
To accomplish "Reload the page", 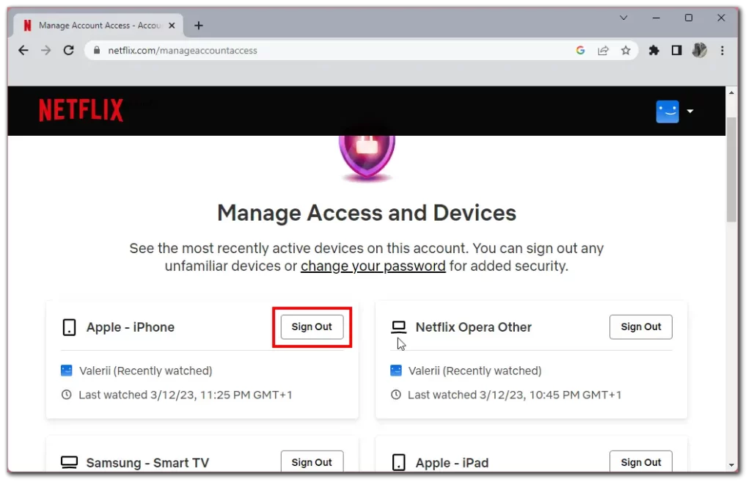I will coord(68,51).
